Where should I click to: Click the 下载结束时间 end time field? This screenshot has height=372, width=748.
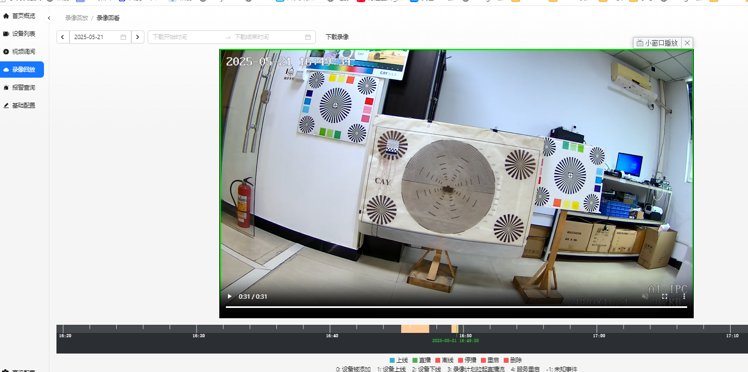pos(267,37)
